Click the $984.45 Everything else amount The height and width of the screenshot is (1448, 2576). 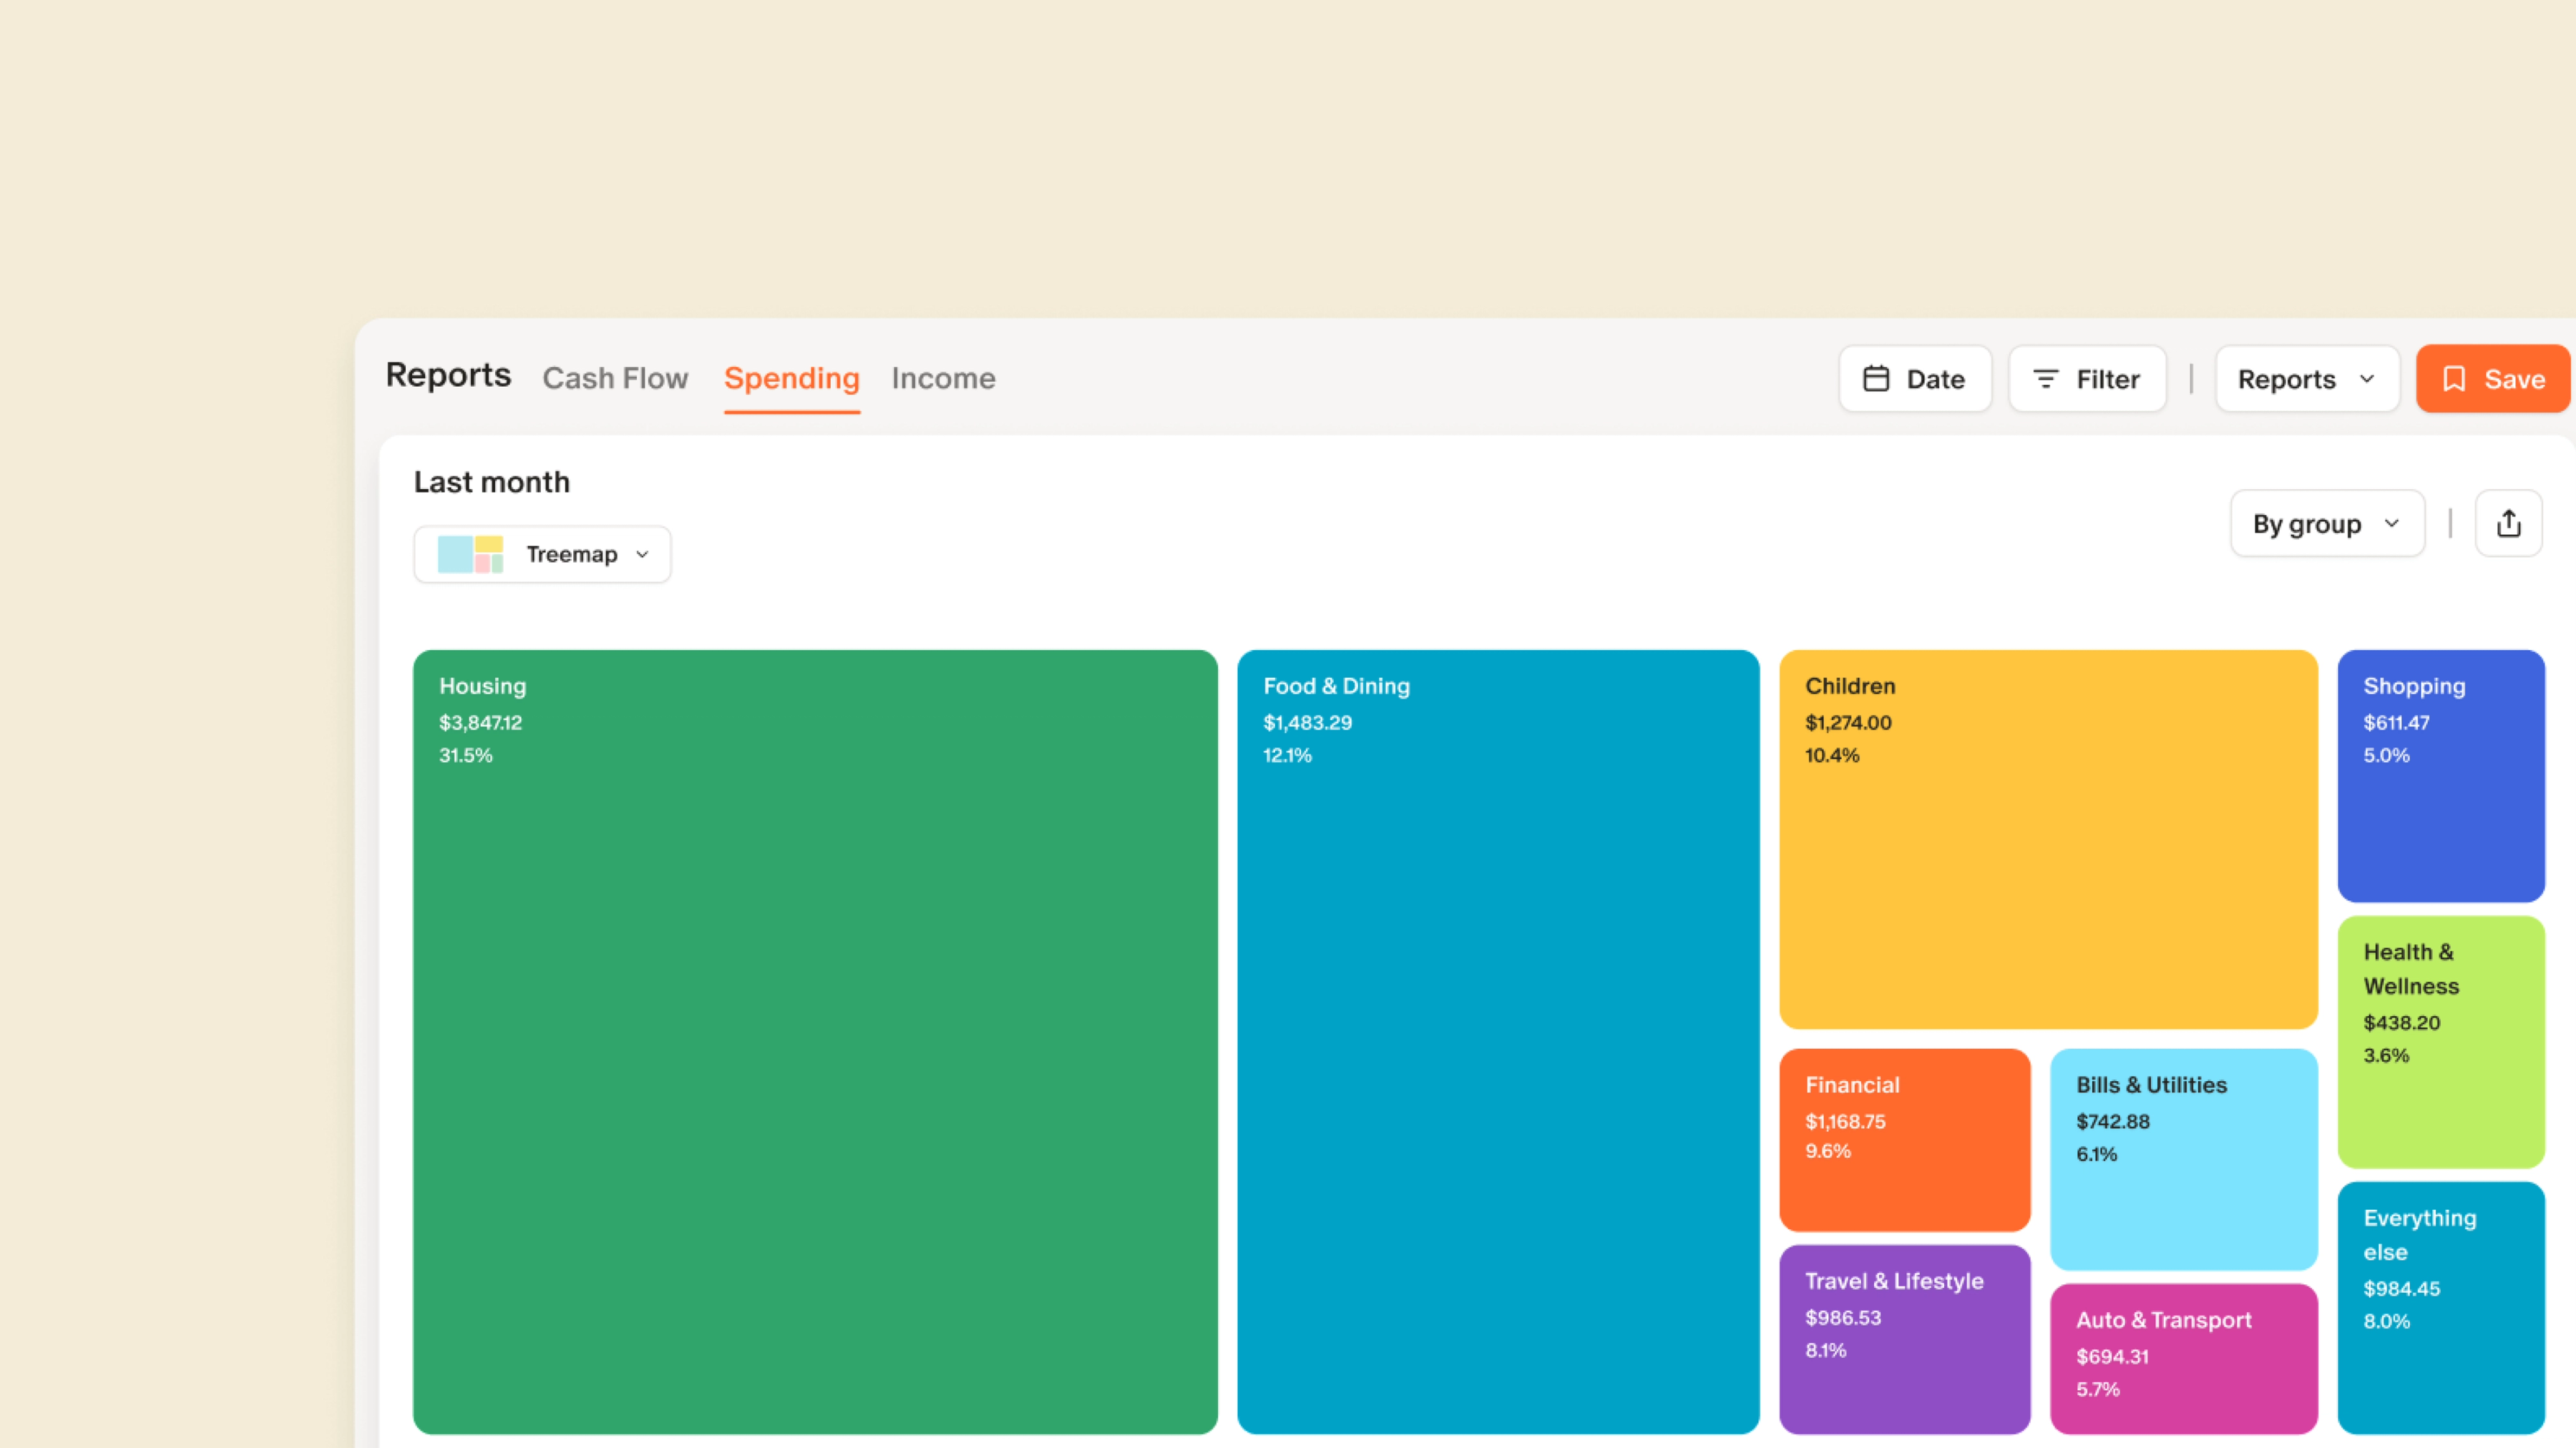(2402, 1288)
